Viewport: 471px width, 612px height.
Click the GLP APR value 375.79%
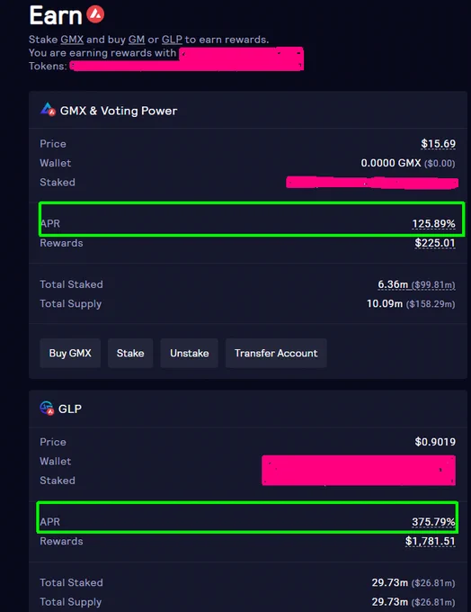click(x=433, y=522)
